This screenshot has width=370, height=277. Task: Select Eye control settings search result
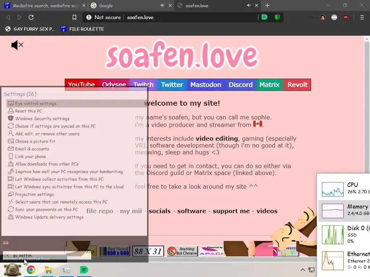(x=77, y=104)
